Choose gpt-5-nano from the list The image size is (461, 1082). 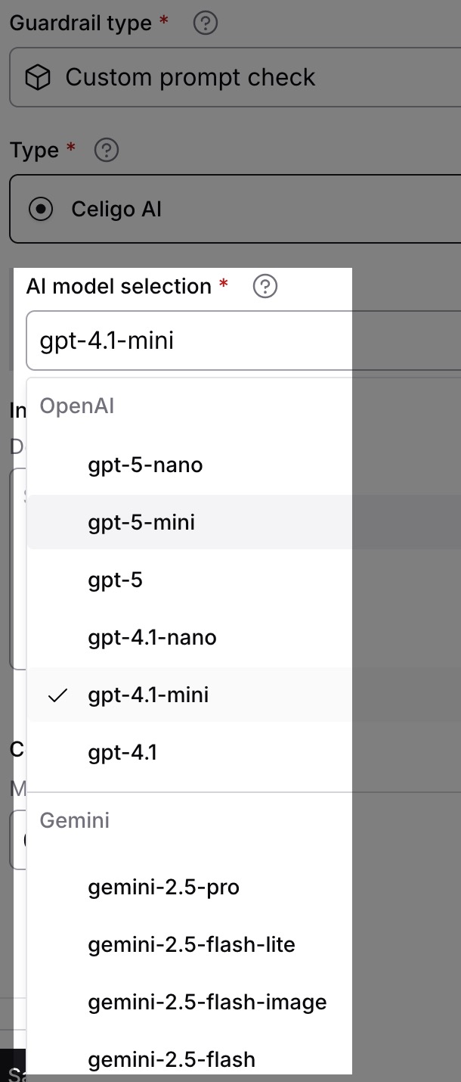tap(190, 465)
